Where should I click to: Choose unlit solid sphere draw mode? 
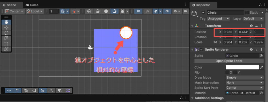[106, 11]
